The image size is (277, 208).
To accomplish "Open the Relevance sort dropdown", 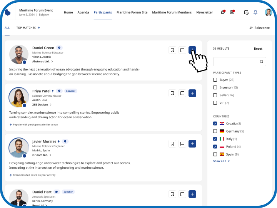I will click(x=259, y=28).
